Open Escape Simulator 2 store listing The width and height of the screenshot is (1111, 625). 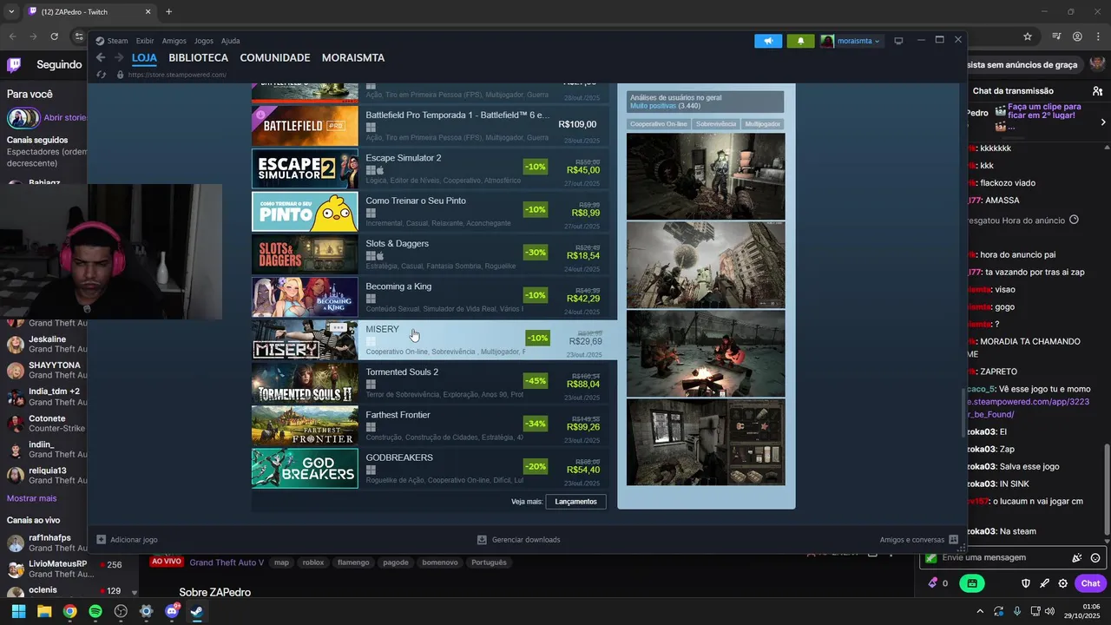pos(430,168)
